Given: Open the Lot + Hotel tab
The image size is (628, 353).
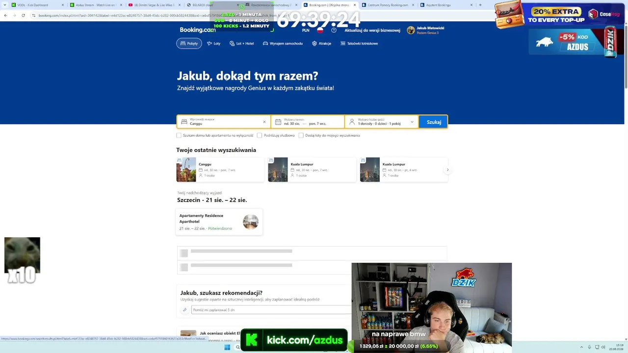Looking at the screenshot, I should 241,43.
